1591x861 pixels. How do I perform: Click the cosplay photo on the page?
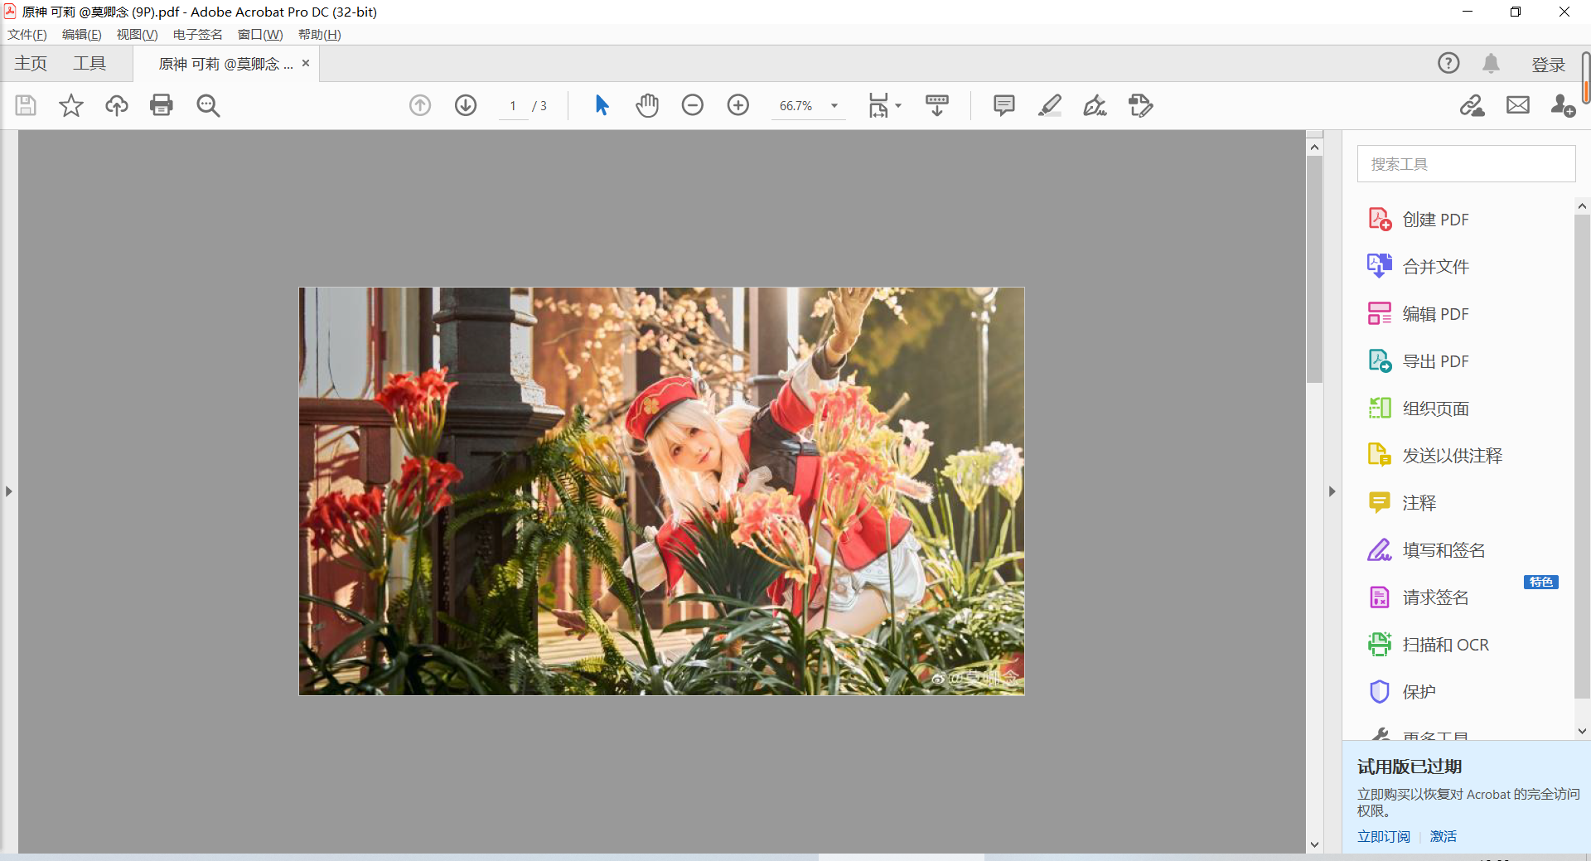[661, 491]
